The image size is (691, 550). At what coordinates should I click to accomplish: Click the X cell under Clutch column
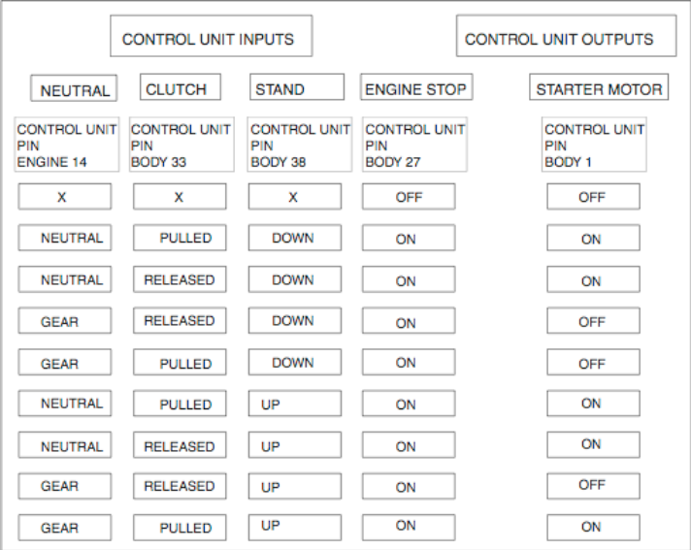pyautogui.click(x=180, y=197)
